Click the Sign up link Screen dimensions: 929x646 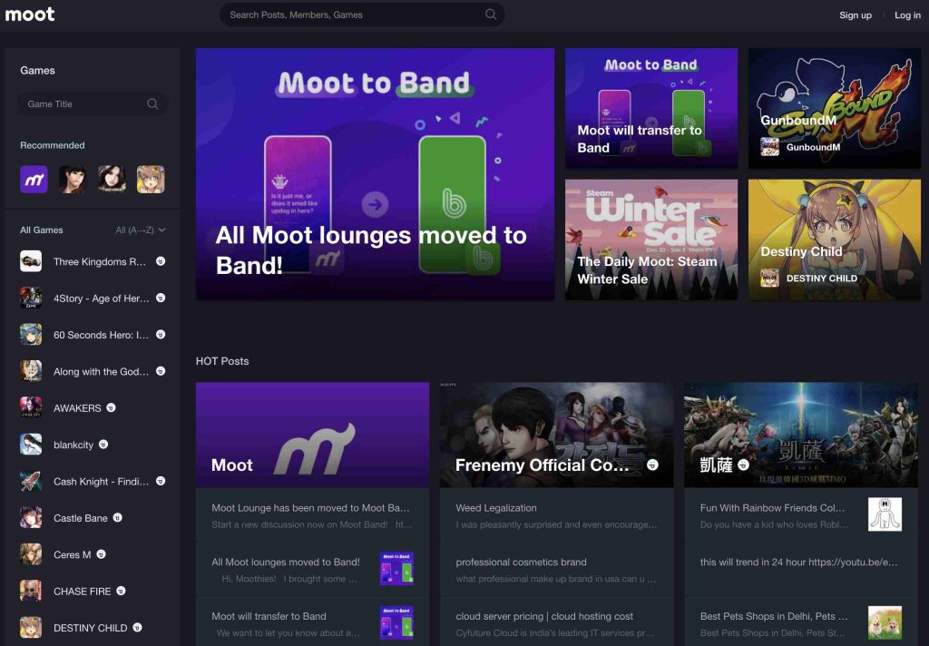point(855,15)
